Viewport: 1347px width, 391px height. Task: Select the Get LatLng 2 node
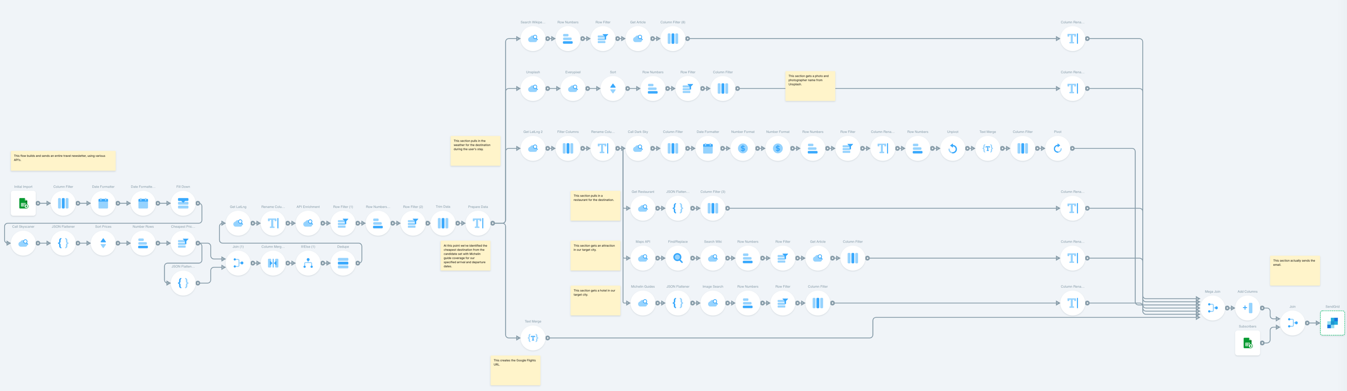coord(533,148)
